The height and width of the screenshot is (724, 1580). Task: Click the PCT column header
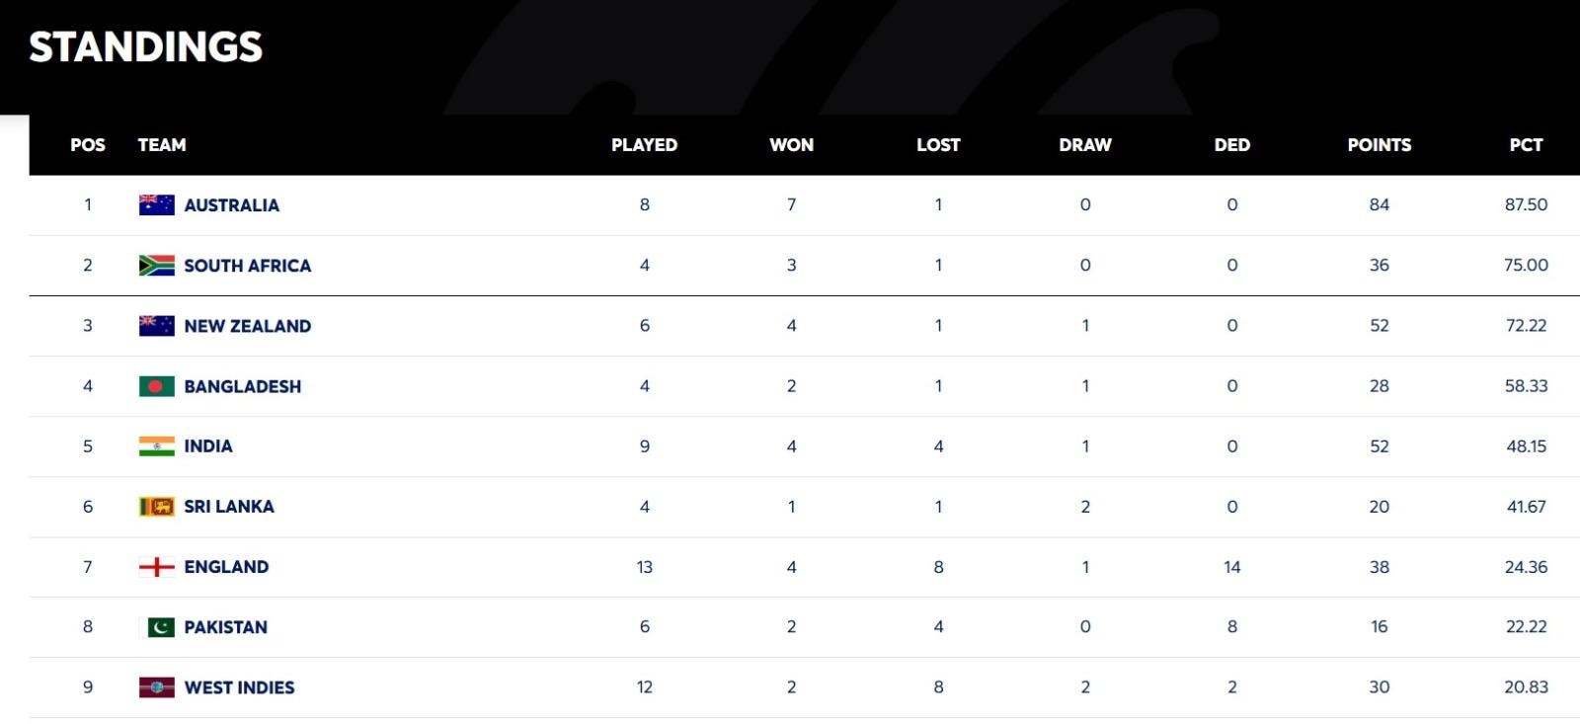click(1526, 145)
